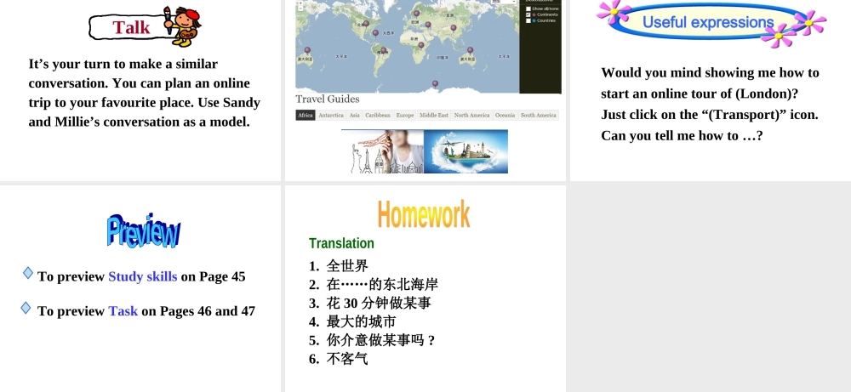
Task: Click the blue Study skills text
Action: click(x=143, y=276)
